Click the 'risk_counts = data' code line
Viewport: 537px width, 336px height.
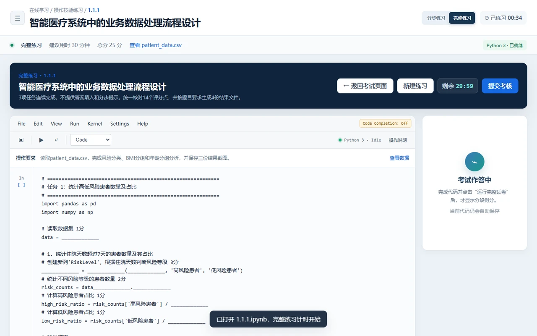[106, 287]
